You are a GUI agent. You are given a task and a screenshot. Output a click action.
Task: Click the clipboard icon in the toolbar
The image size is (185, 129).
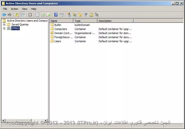(30, 15)
